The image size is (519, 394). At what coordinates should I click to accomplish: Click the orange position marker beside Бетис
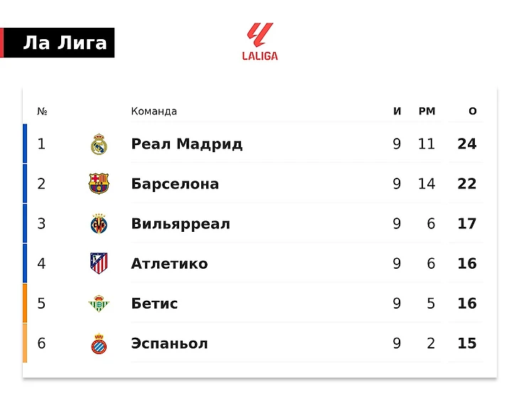(25, 304)
